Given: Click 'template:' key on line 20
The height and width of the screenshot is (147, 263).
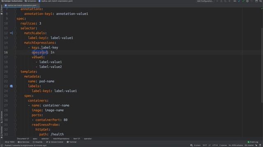Looking at the screenshot, I should coord(29,72).
